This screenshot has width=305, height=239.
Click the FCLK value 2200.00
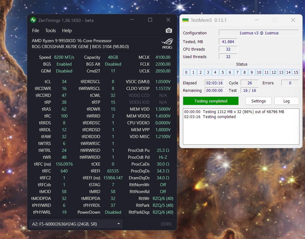point(163,64)
